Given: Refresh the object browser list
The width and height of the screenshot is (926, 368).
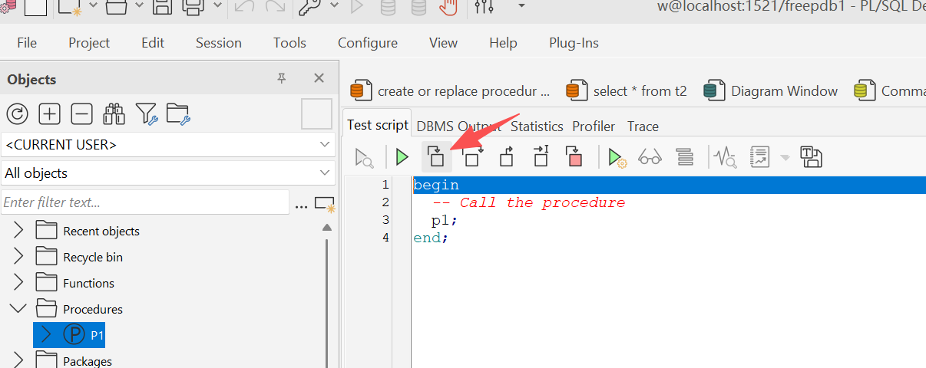Looking at the screenshot, I should click(x=17, y=114).
